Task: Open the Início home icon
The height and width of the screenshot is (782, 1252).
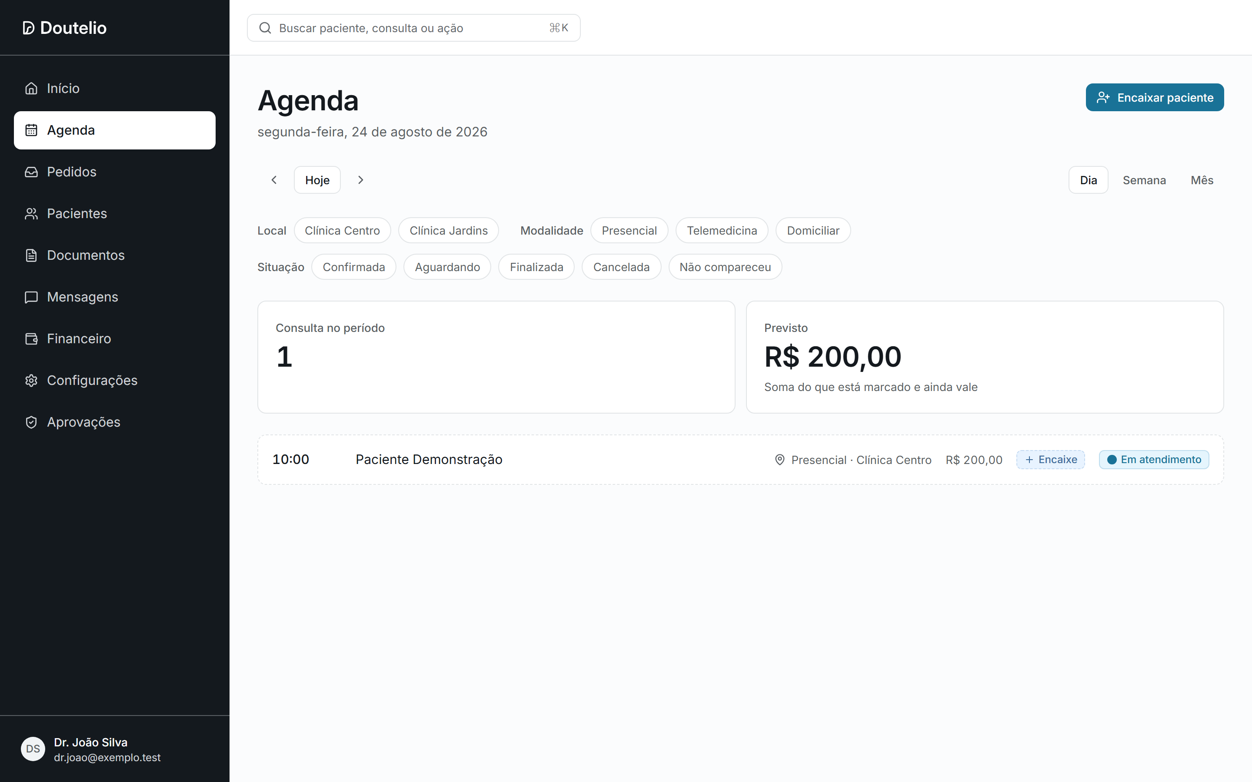Action: pyautogui.click(x=31, y=89)
